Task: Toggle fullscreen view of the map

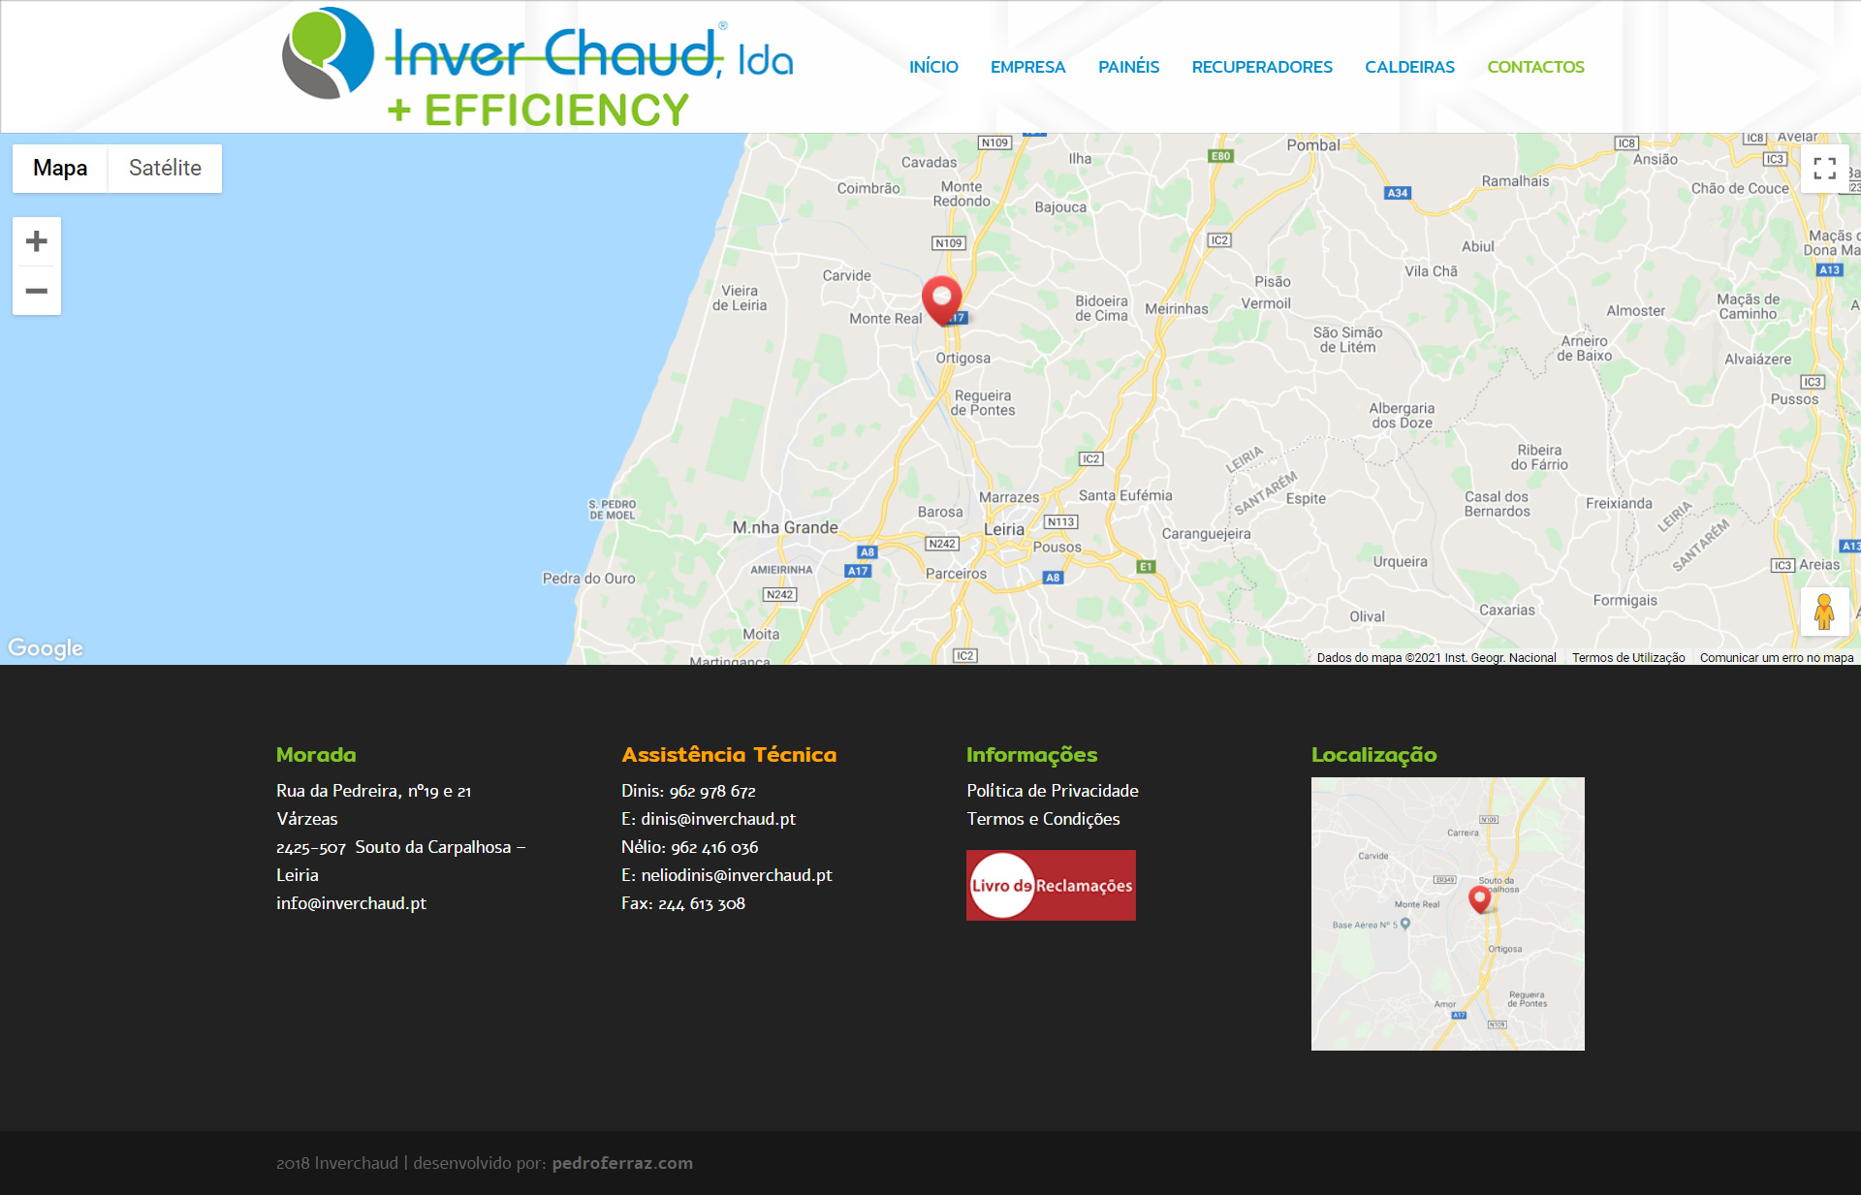Action: pos(1824,169)
